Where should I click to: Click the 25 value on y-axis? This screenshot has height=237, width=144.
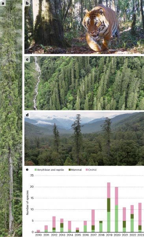32,175
